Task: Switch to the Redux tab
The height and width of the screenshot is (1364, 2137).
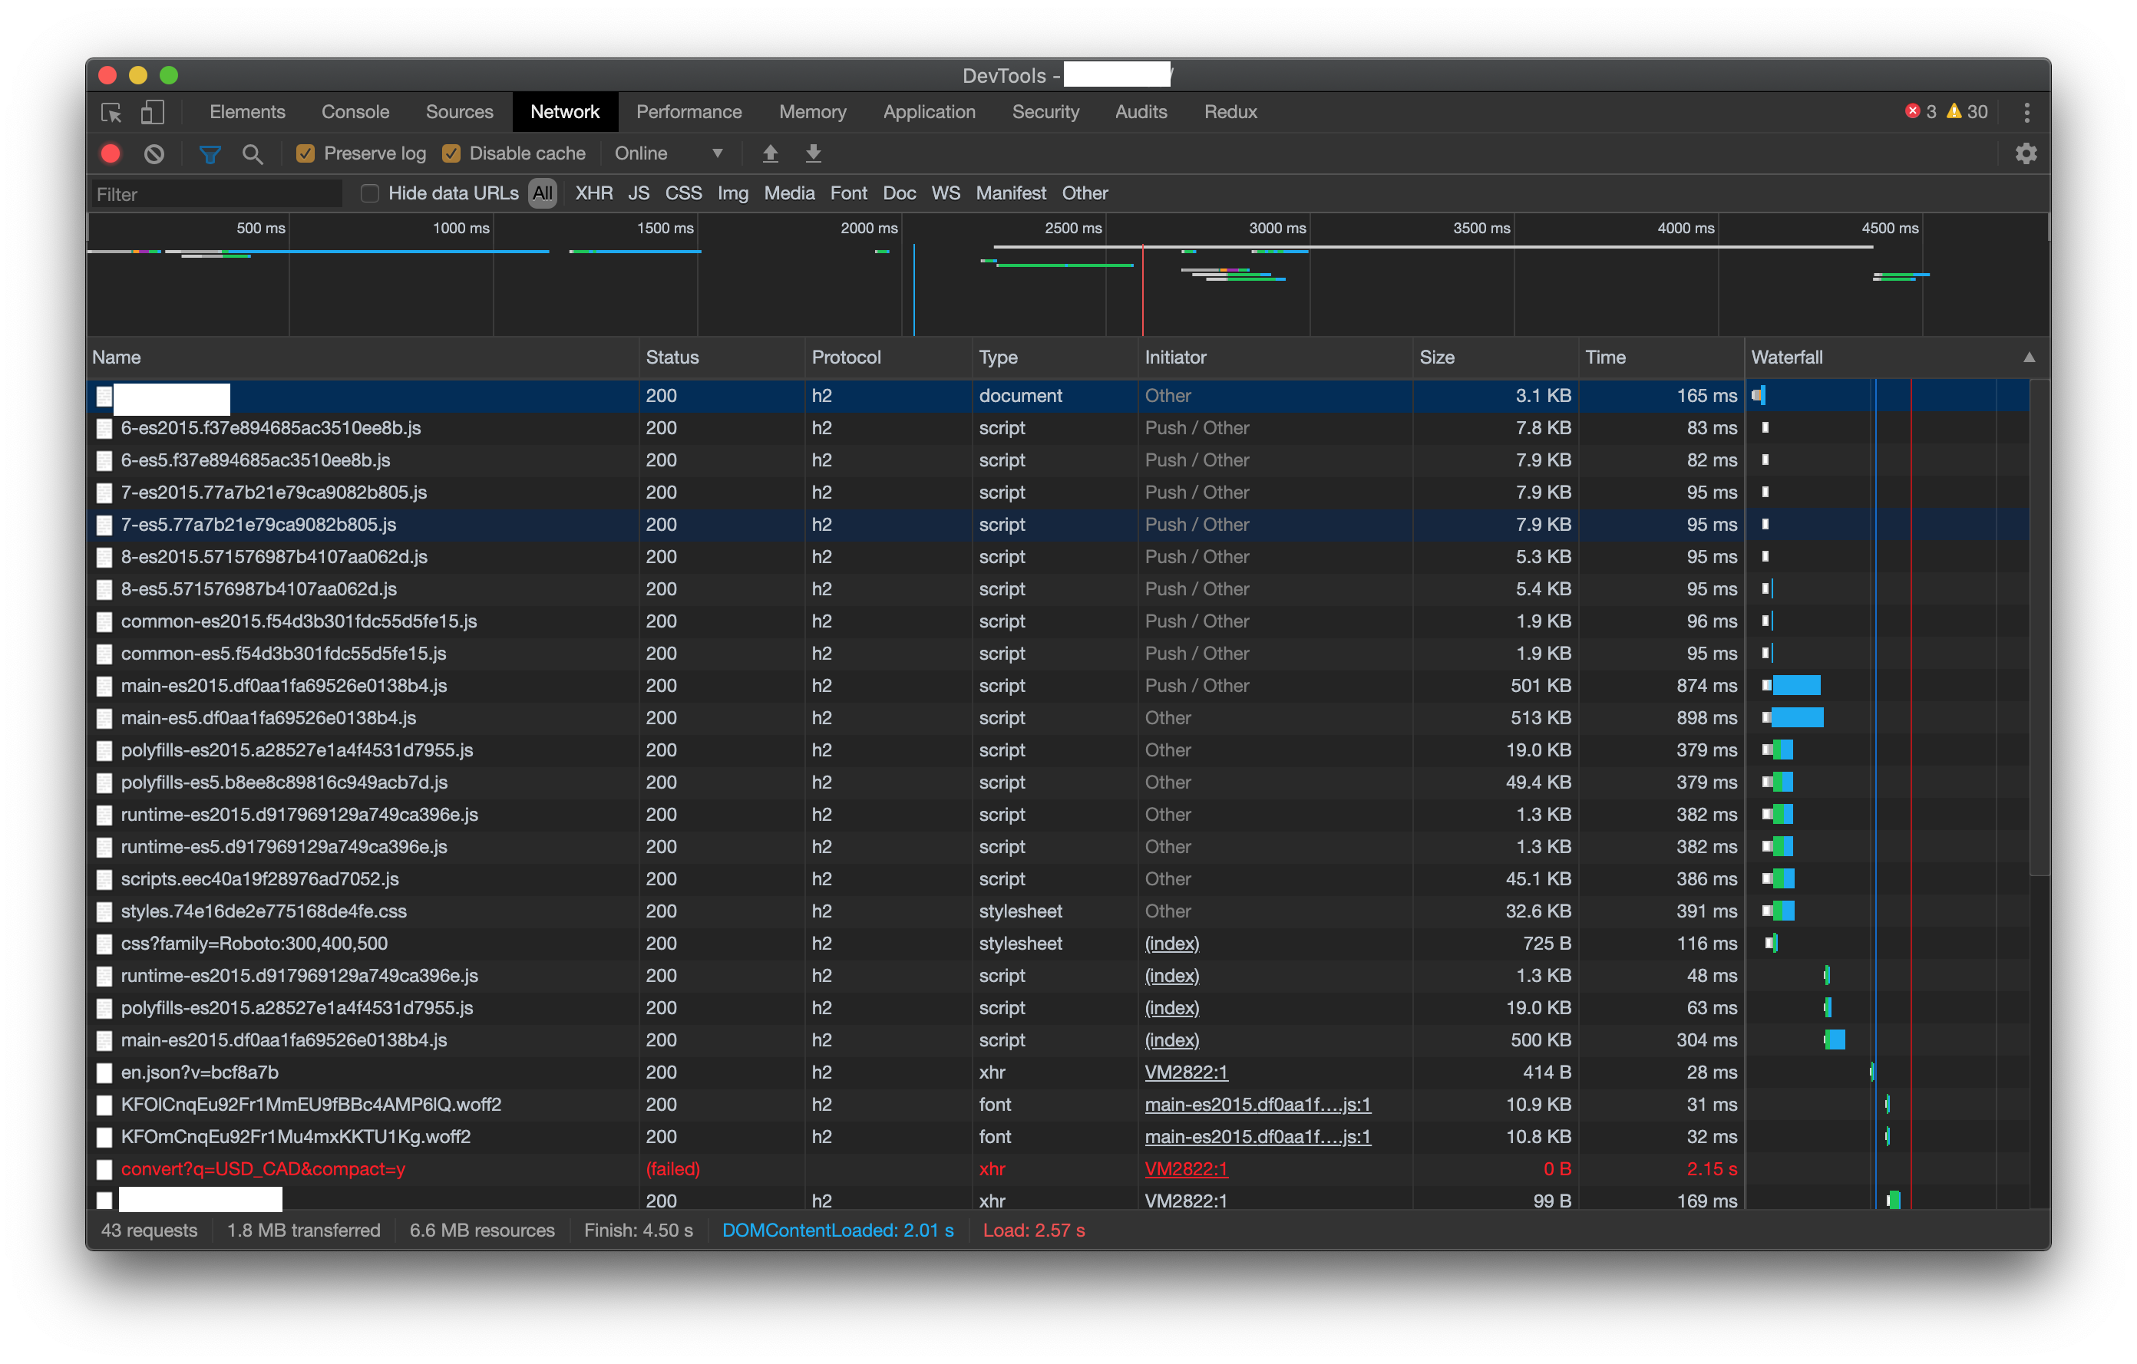Action: click(1230, 113)
